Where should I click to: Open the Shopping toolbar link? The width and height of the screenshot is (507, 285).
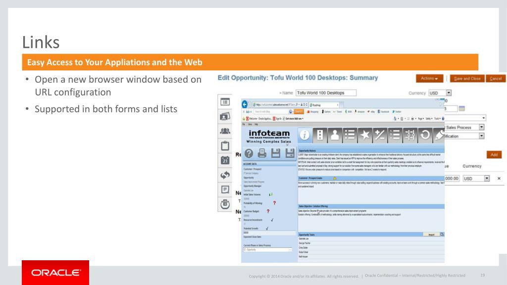[313, 111]
